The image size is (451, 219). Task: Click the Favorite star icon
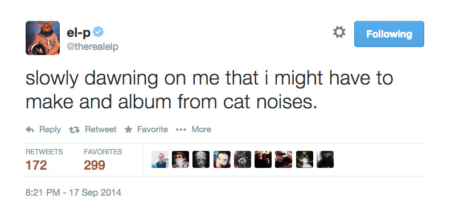[128, 129]
